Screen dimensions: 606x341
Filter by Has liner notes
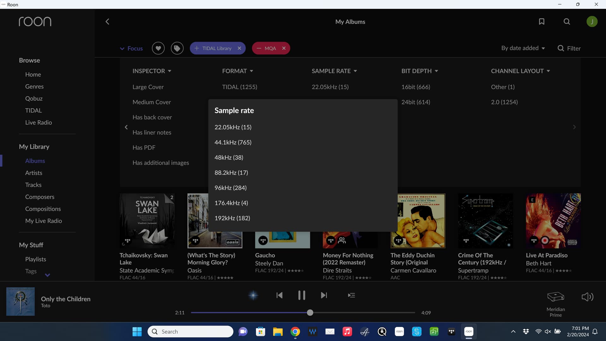point(152,132)
